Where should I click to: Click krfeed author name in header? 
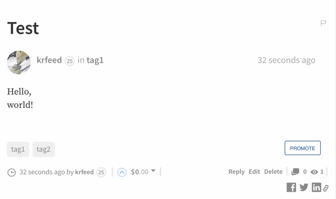tap(49, 60)
